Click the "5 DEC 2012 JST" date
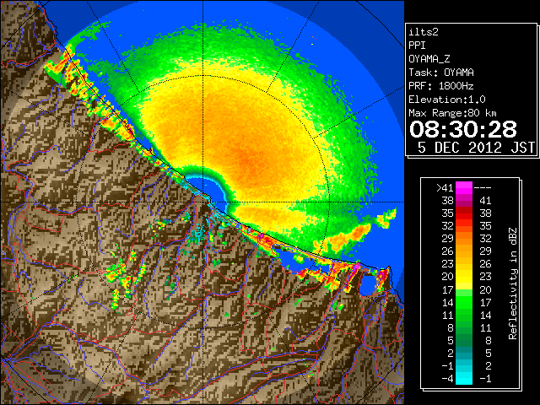540x405 pixels. [476, 148]
